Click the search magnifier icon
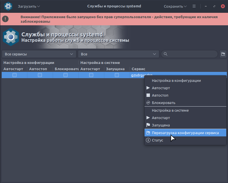This screenshot has height=183, width=228. tap(166, 54)
